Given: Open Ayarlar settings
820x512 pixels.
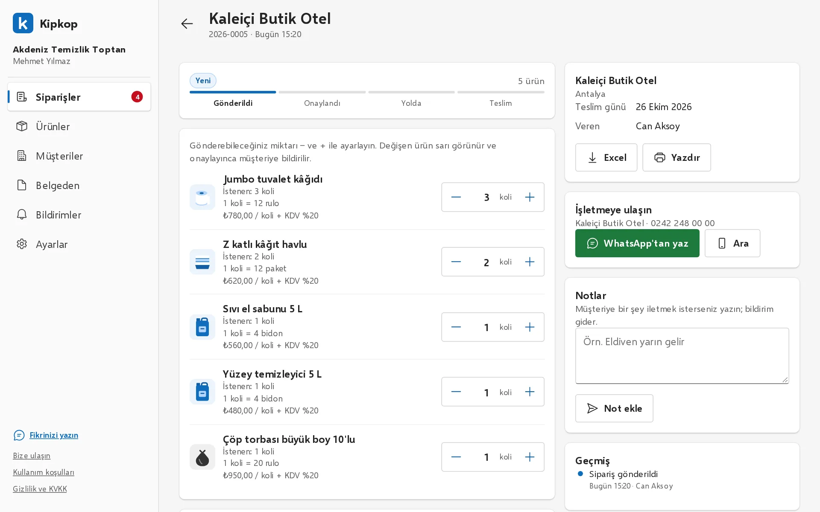Looking at the screenshot, I should (79, 244).
